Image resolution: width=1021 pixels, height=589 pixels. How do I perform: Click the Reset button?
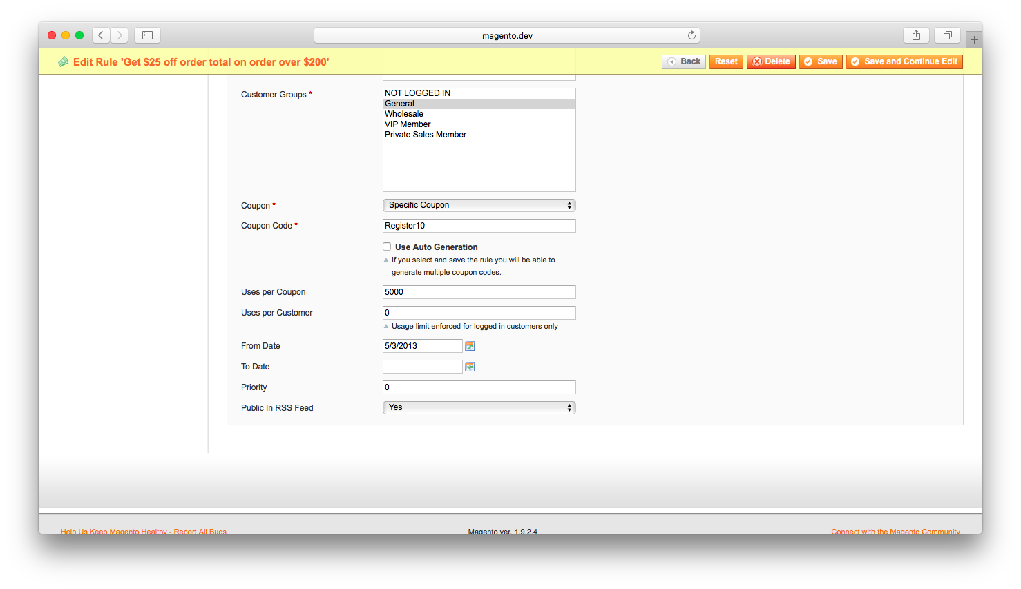click(726, 61)
